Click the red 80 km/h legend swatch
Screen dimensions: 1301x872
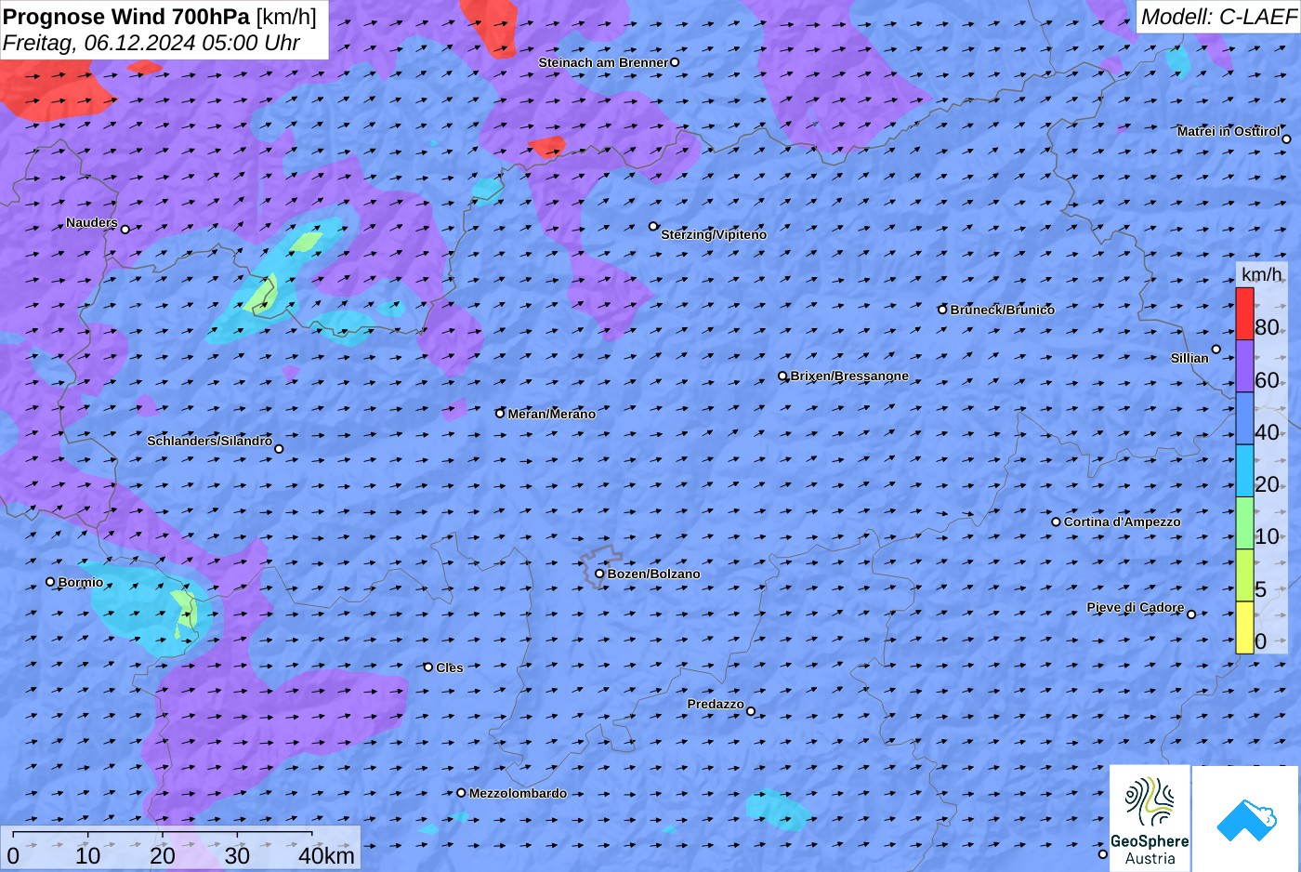tap(1244, 314)
